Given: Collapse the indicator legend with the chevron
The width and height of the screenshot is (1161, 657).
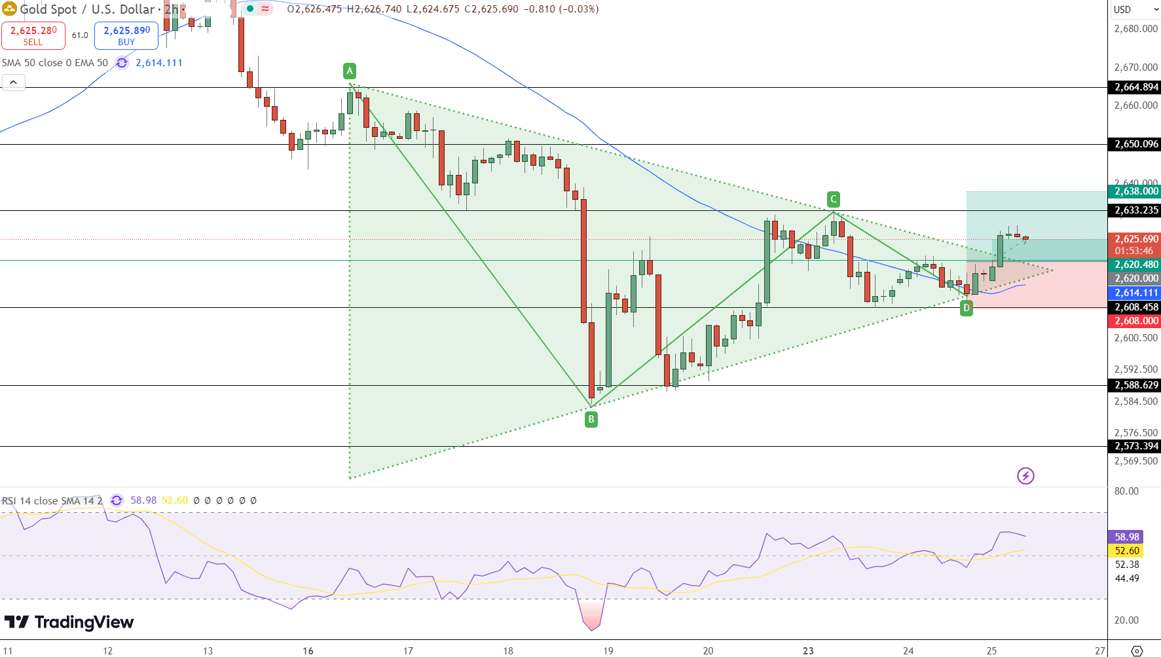Looking at the screenshot, I should 13,83.
